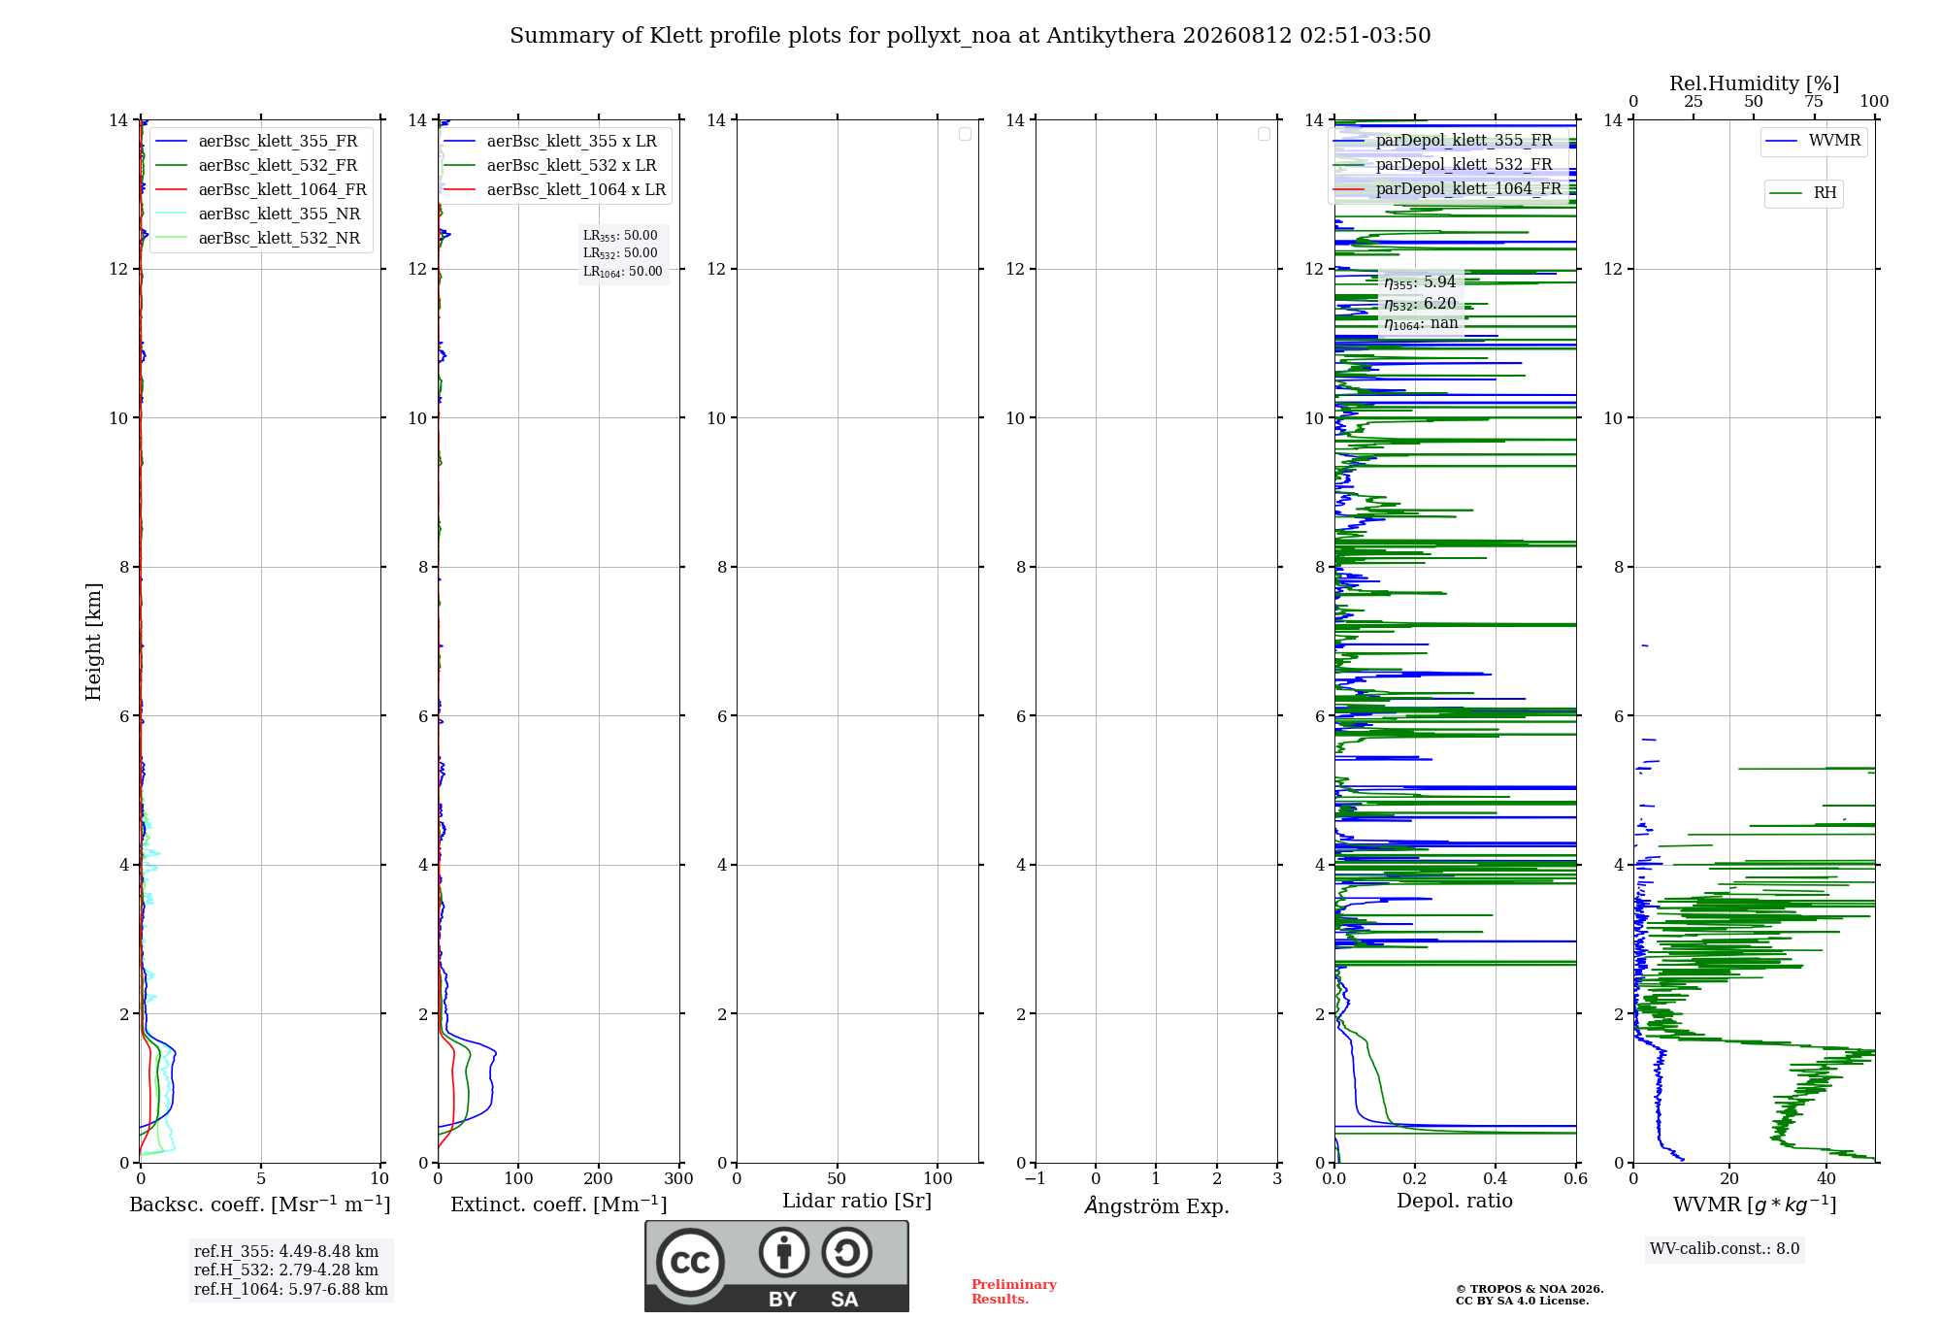The height and width of the screenshot is (1320, 1941).
Task: Click the ref.H_355: 4.49-8.48 km text
Action: [x=286, y=1252]
